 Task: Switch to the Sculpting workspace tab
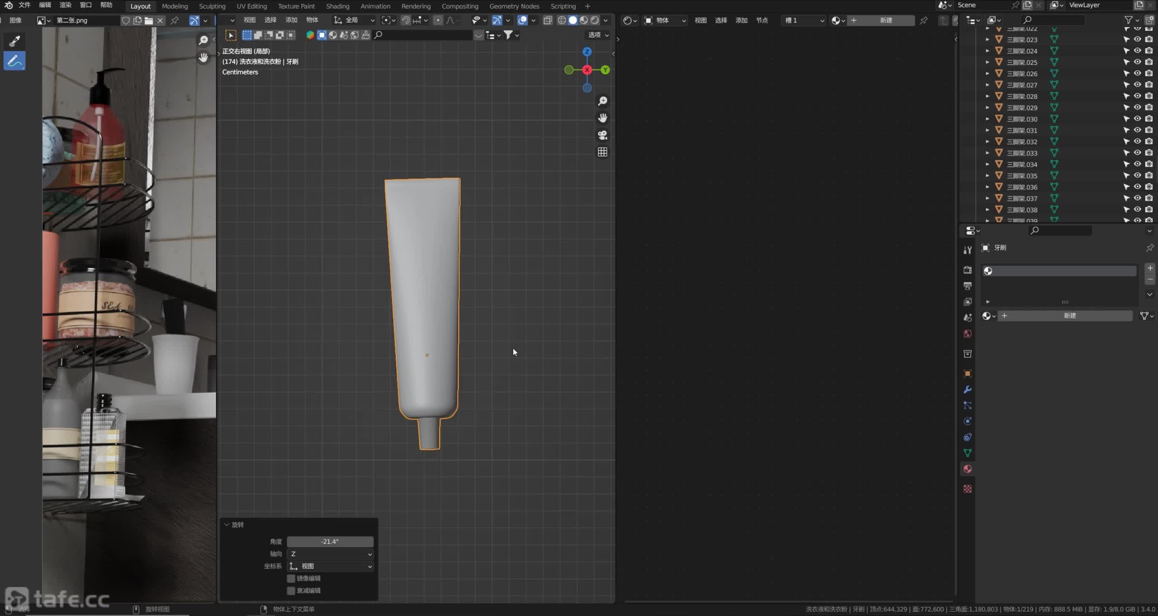[212, 6]
